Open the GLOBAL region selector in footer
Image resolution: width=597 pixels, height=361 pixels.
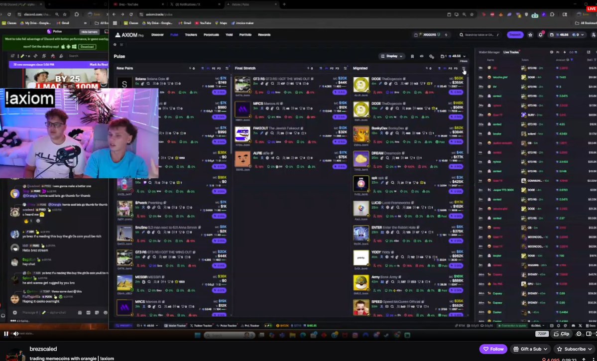coord(537,326)
